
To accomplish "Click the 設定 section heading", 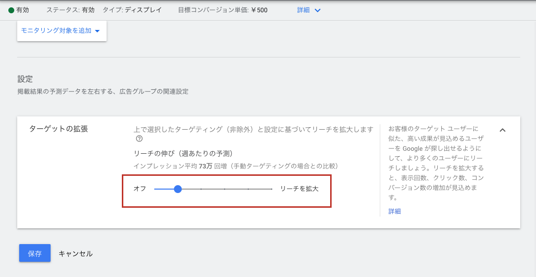I will [25, 79].
